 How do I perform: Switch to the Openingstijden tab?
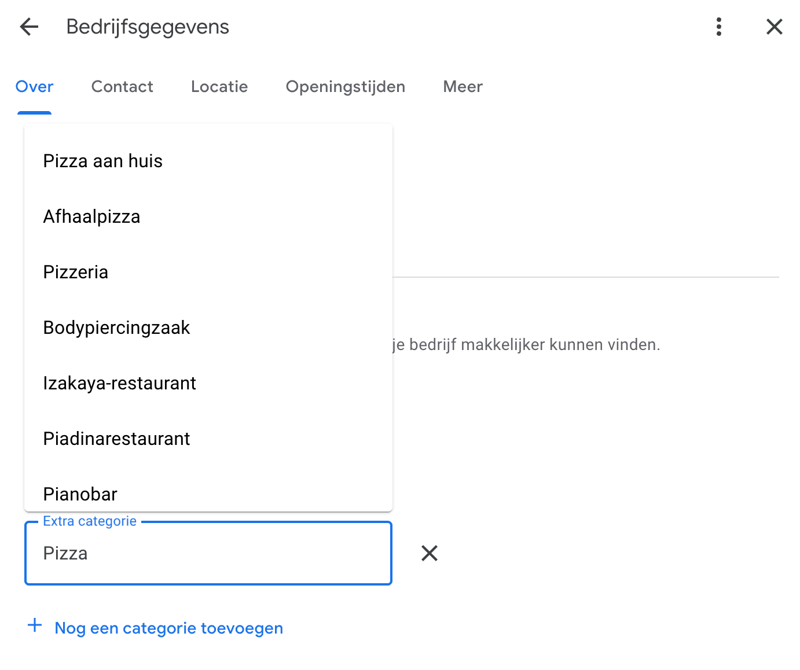tap(345, 87)
